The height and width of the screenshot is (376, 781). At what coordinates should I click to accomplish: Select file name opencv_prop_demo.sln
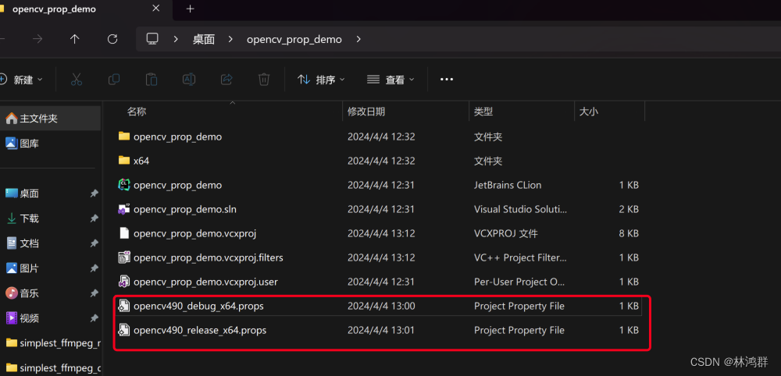[185, 209]
